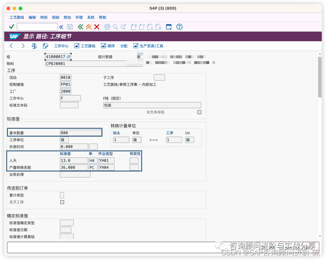This screenshot has width=326, height=260.
Task: Click the search help icon beside 41000017
Action: click(68, 57)
